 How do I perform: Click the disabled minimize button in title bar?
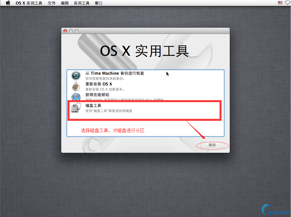click(x=71, y=31)
